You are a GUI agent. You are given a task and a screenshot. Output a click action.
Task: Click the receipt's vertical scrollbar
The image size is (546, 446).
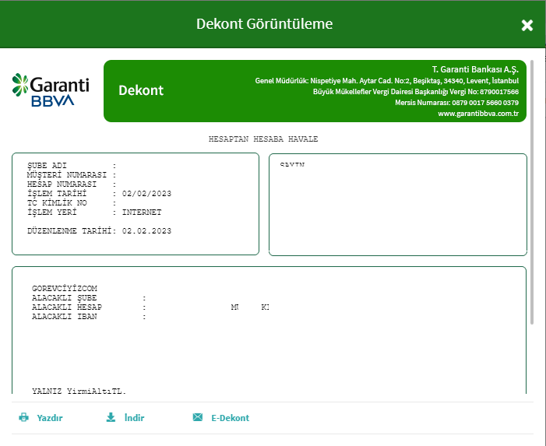coord(532,192)
